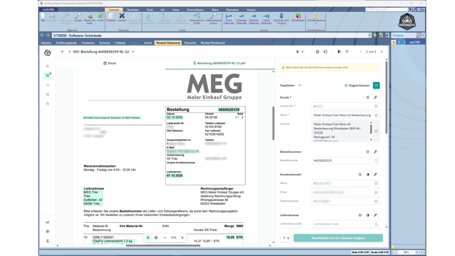Click Abschließen und zur nächsten Aufgabe button
Viewport: 455px width, 256px height.
coord(338,238)
